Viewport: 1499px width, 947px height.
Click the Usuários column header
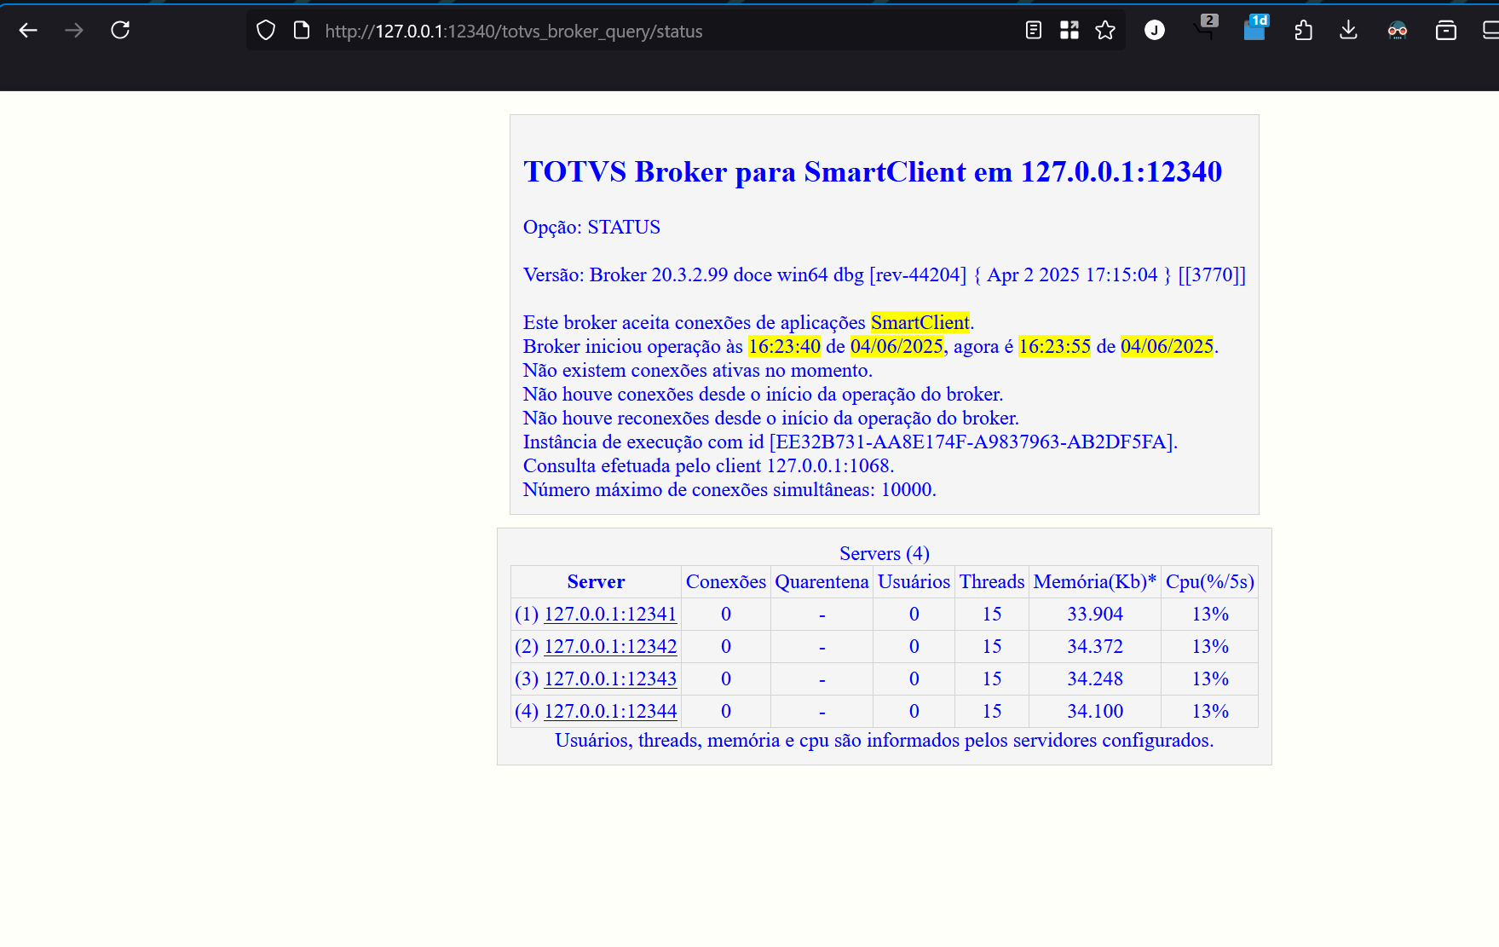click(914, 581)
